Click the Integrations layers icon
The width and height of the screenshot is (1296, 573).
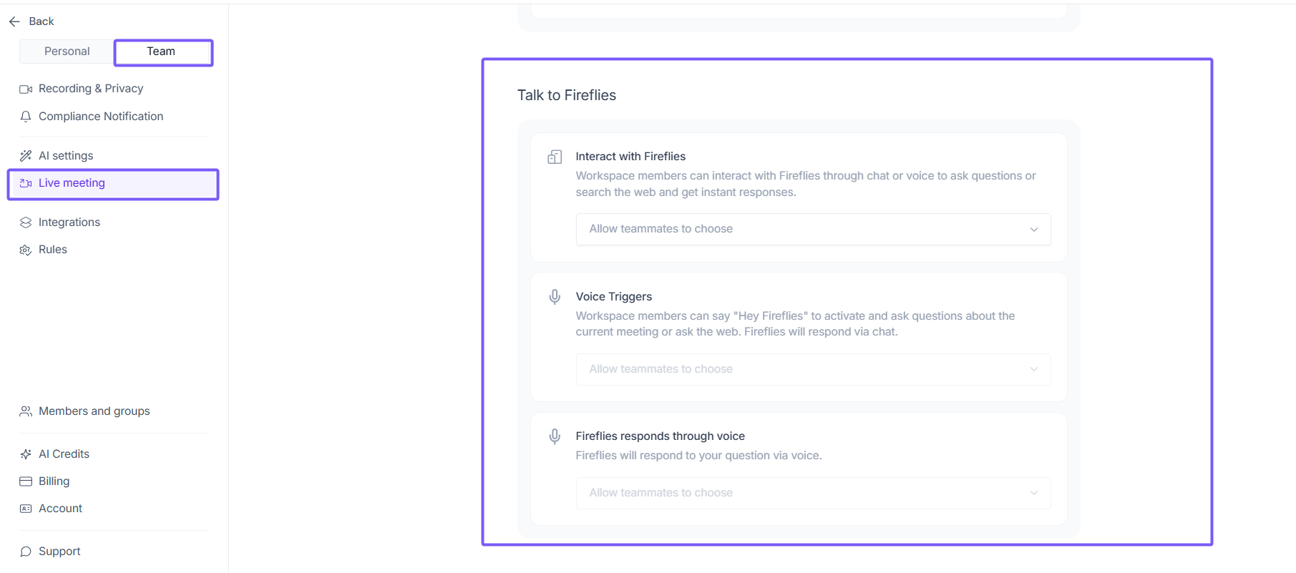[x=26, y=222]
